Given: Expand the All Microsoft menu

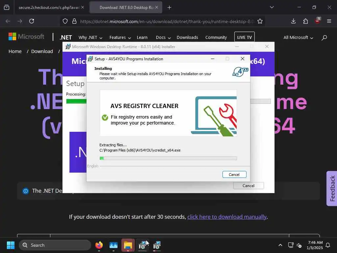Looking at the screenshot, I should pos(298,38).
